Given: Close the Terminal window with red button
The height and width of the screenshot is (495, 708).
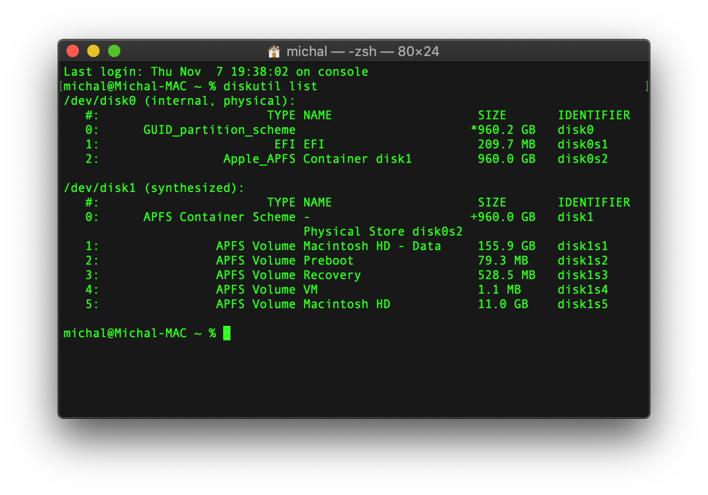Looking at the screenshot, I should click(x=73, y=51).
